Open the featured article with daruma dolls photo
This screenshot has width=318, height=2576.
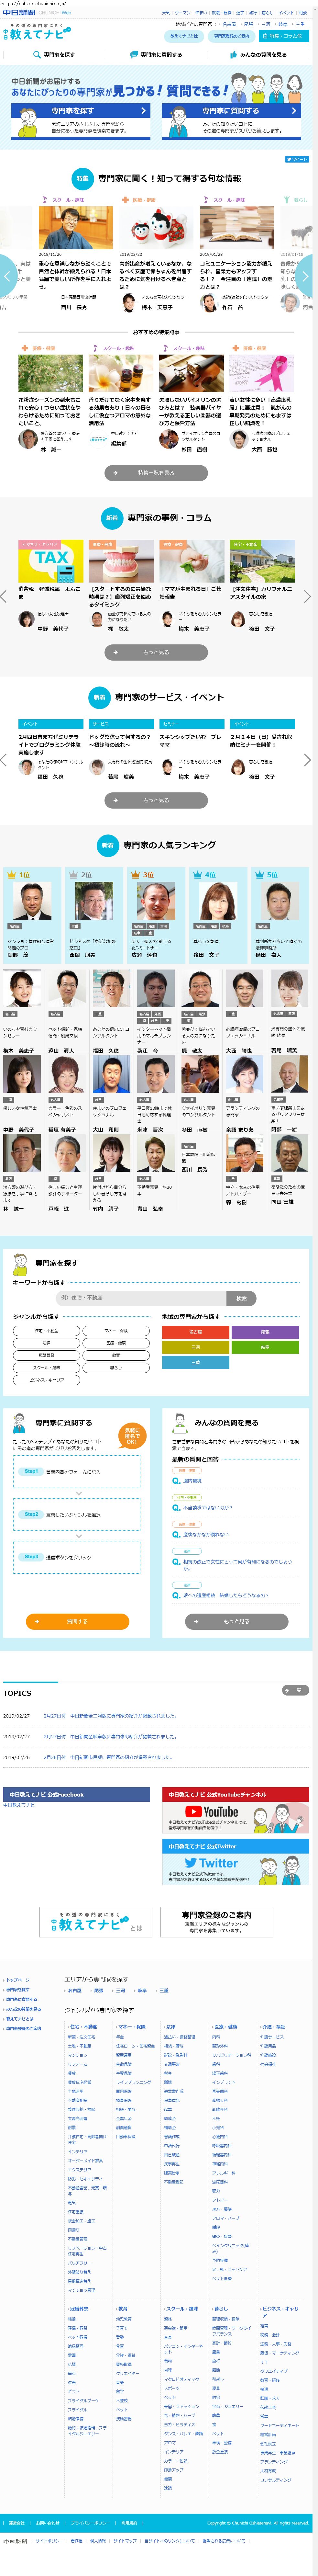coord(156,228)
